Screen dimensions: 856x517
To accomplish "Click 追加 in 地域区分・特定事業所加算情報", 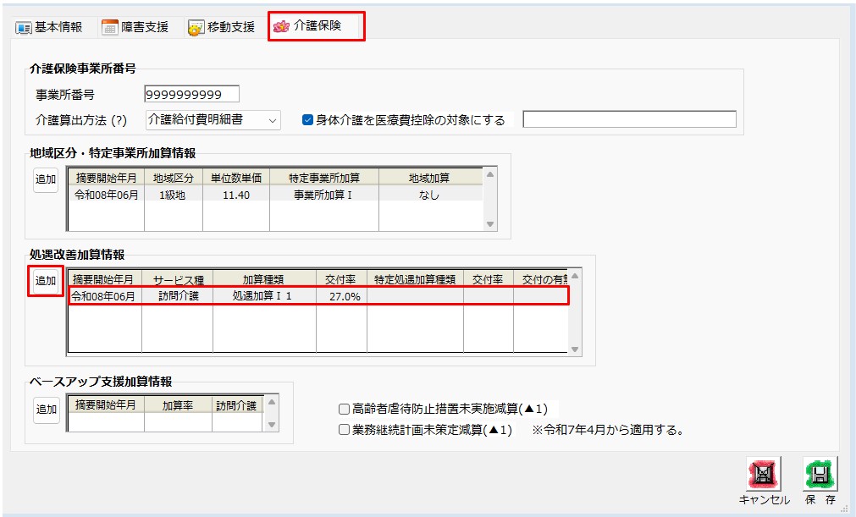I will pyautogui.click(x=46, y=179).
